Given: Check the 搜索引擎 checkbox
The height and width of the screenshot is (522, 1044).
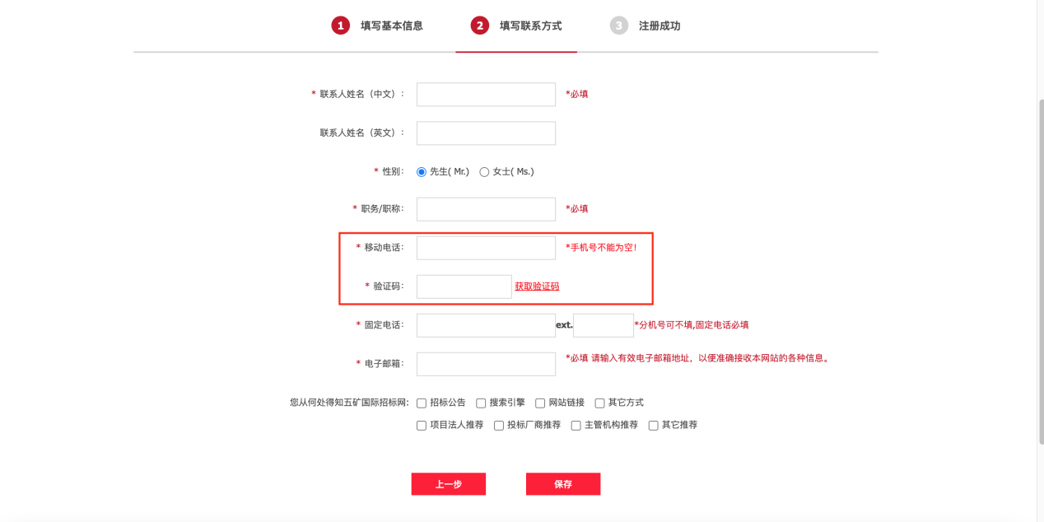Looking at the screenshot, I should click(481, 403).
